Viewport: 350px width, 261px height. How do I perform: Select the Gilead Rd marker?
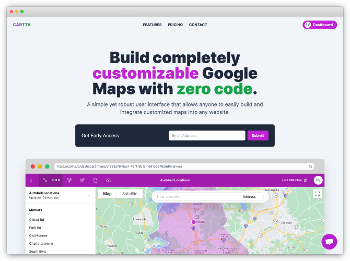tap(37, 220)
